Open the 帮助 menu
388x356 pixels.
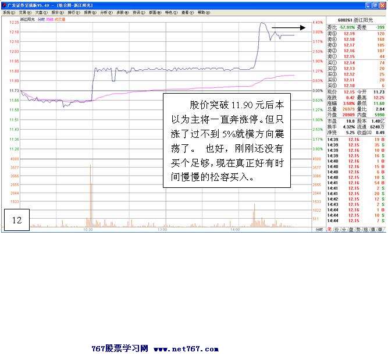click(202, 12)
